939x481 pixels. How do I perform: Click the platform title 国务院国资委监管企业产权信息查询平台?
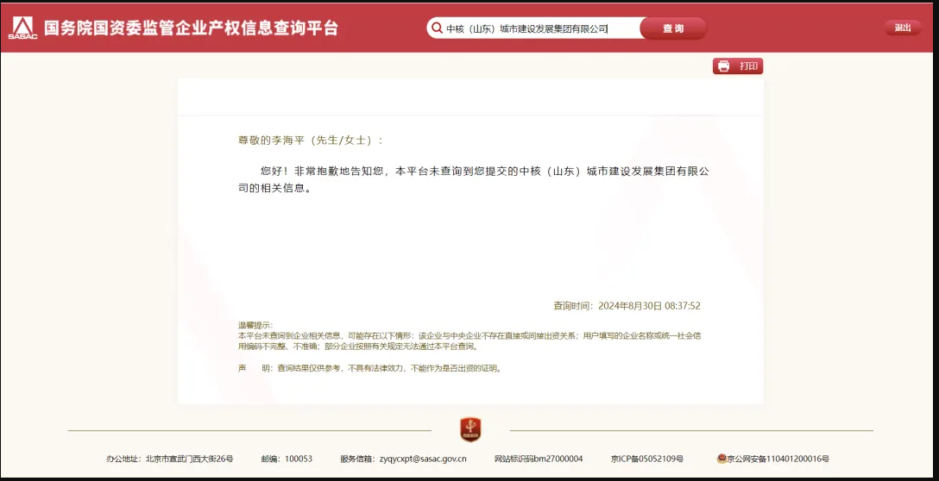tap(191, 28)
